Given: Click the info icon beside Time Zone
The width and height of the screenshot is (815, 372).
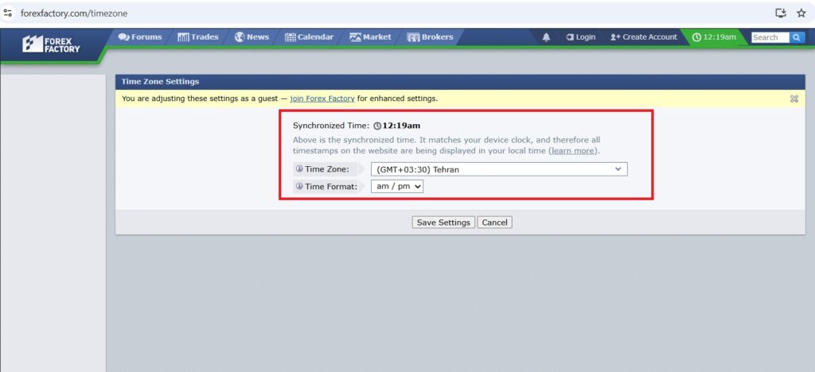Looking at the screenshot, I should 299,169.
